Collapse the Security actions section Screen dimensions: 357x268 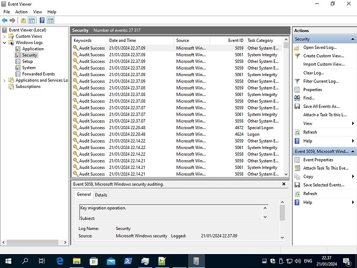coord(353,39)
